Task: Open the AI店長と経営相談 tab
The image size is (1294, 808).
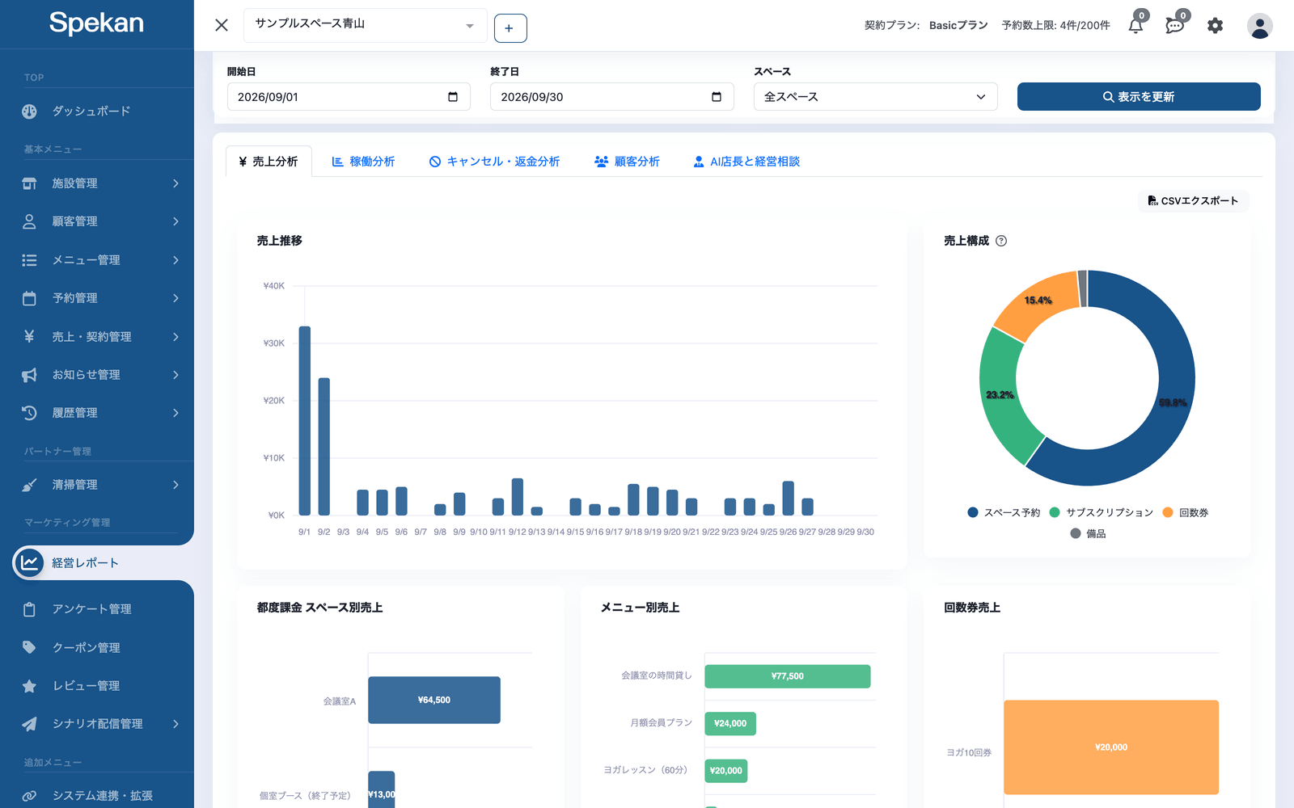Action: click(x=746, y=162)
